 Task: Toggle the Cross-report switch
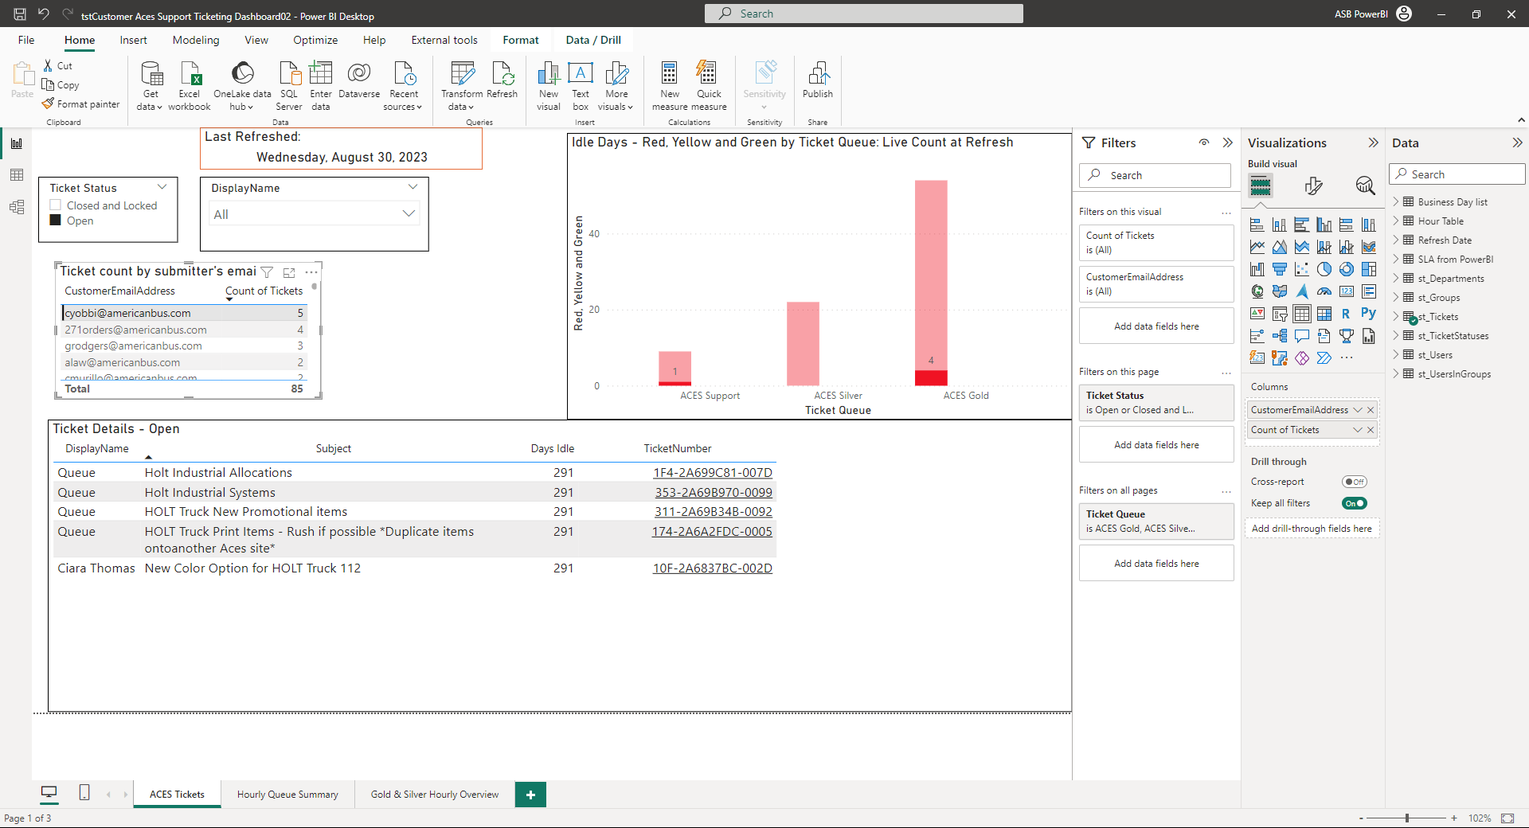(x=1354, y=482)
